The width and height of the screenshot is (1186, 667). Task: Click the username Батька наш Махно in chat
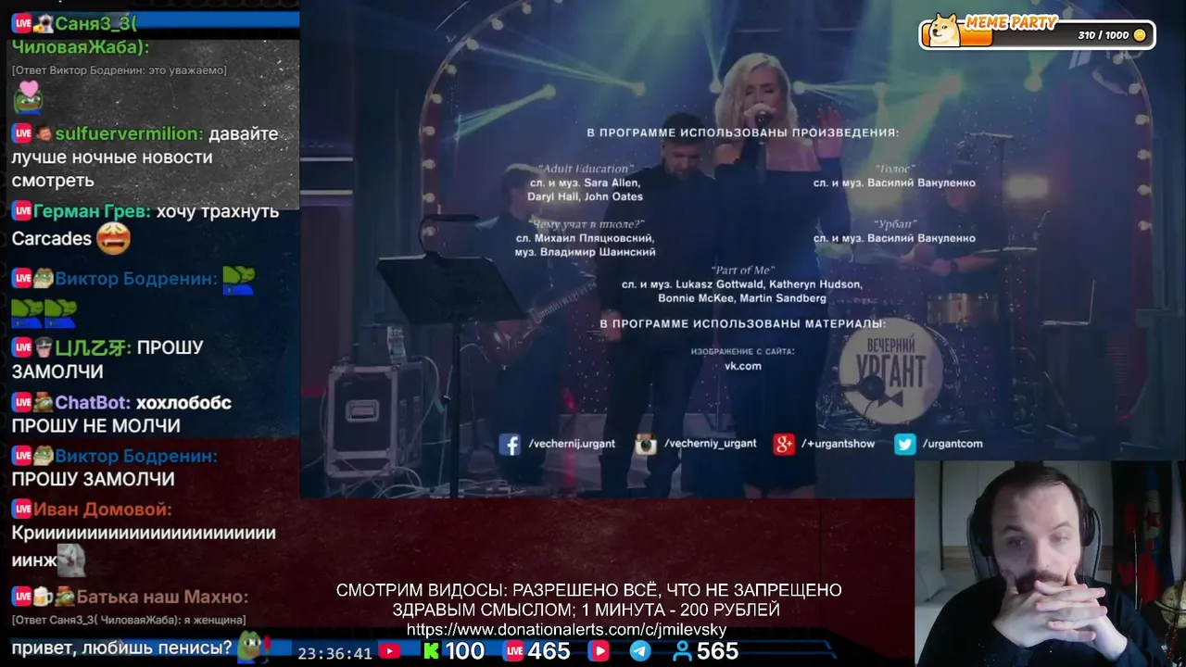(162, 597)
